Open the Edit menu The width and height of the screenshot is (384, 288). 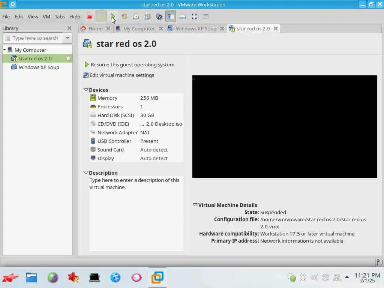[x=19, y=16]
